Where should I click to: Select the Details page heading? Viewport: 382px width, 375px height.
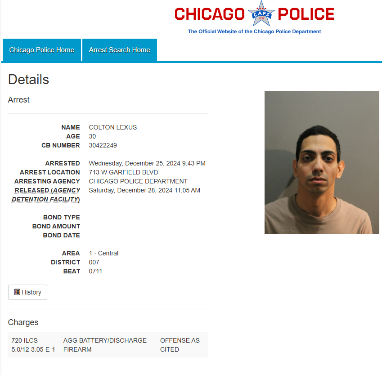pyautogui.click(x=28, y=80)
